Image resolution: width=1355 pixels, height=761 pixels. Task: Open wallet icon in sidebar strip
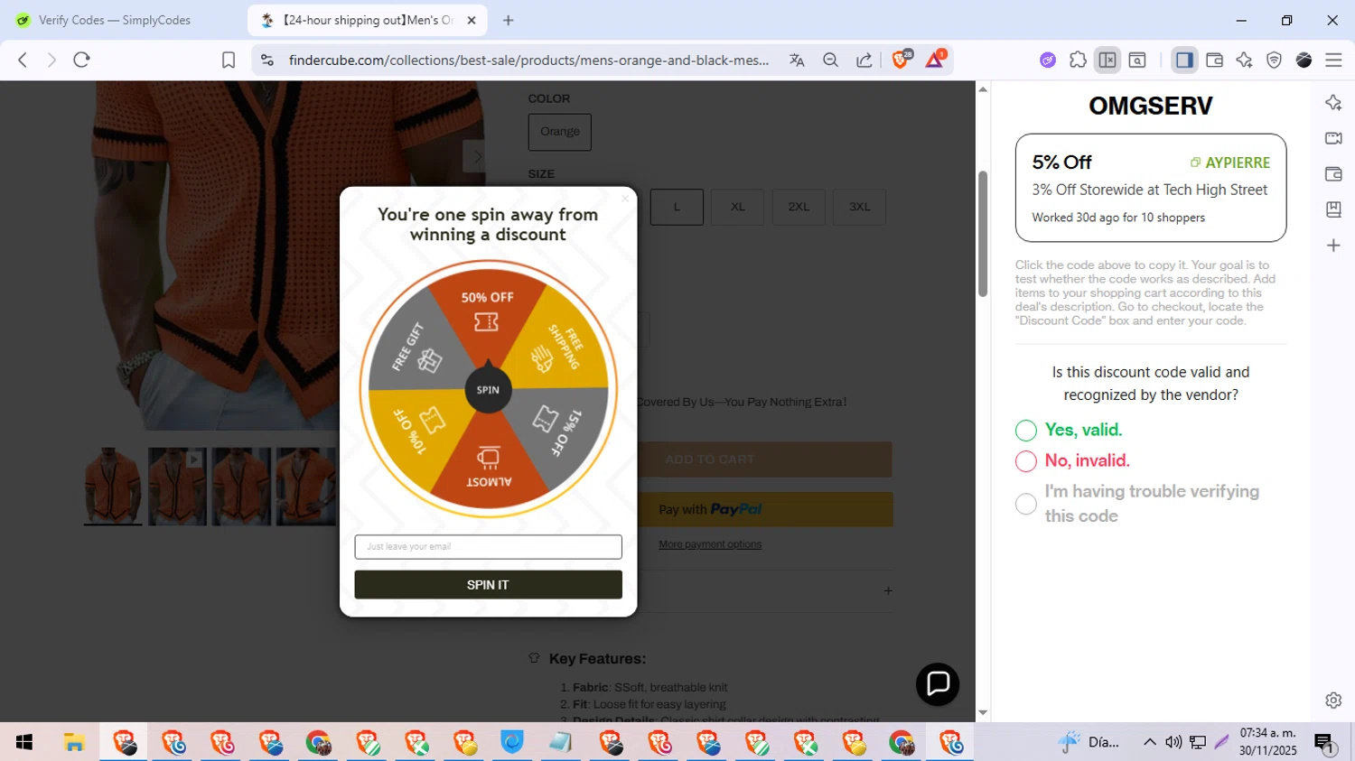pos(1333,174)
